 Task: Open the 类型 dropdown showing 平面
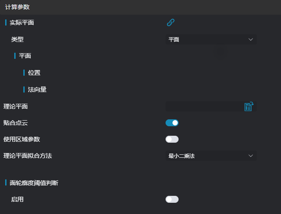(x=211, y=39)
